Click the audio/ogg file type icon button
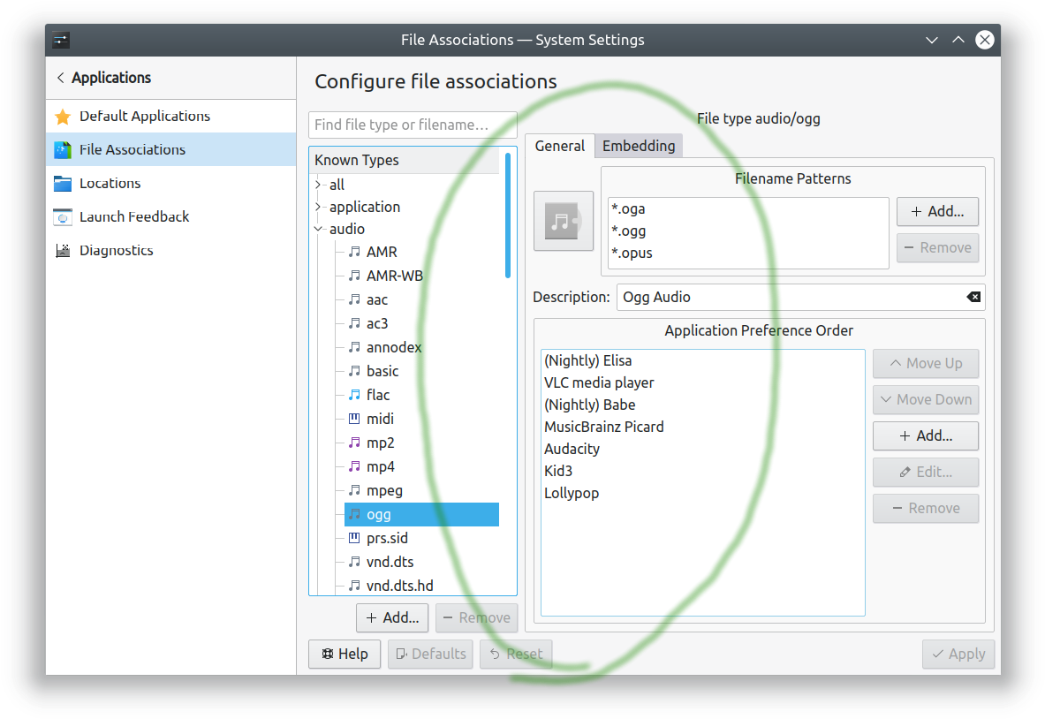Image resolution: width=1045 pixels, height=719 pixels. pos(564,221)
